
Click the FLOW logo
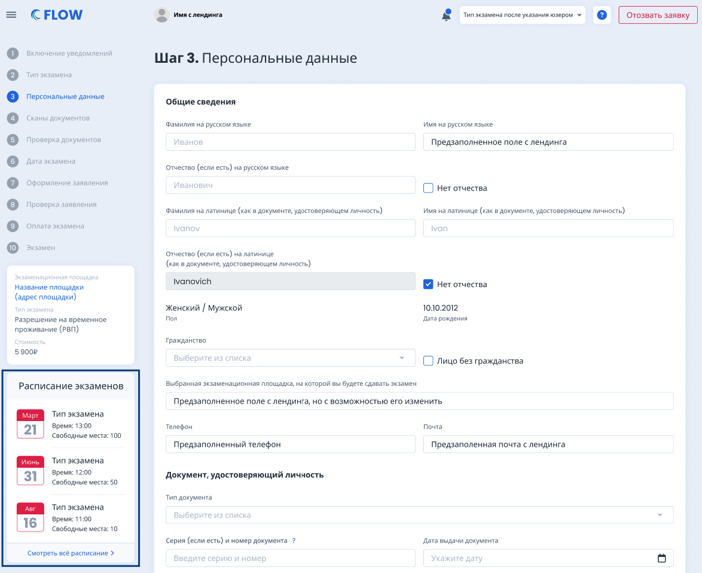coord(57,15)
